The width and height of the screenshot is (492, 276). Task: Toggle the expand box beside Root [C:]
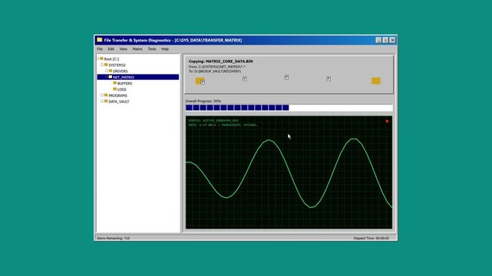point(97,58)
